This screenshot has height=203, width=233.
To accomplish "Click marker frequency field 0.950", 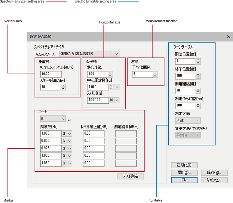I will pos(51,141).
